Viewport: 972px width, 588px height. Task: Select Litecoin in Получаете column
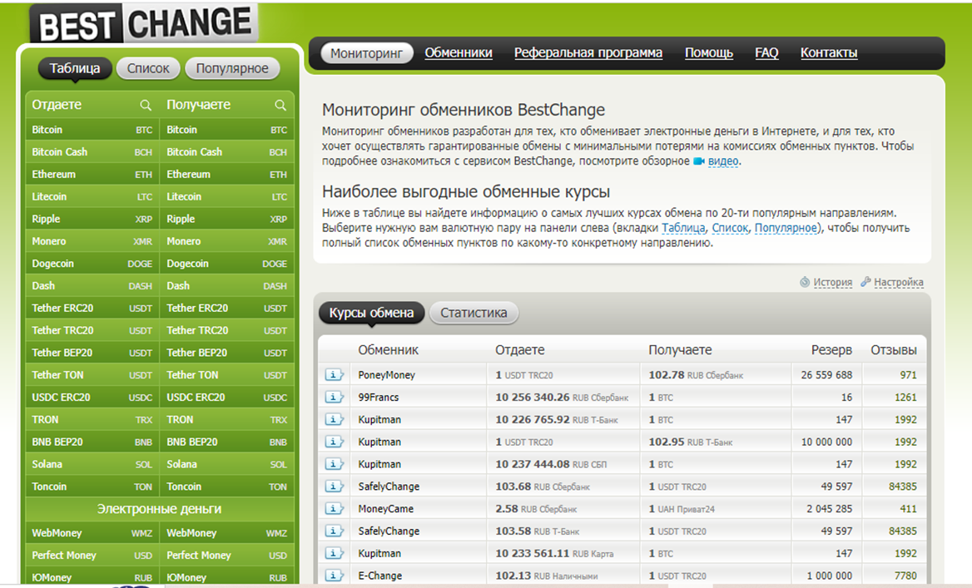pos(227,197)
